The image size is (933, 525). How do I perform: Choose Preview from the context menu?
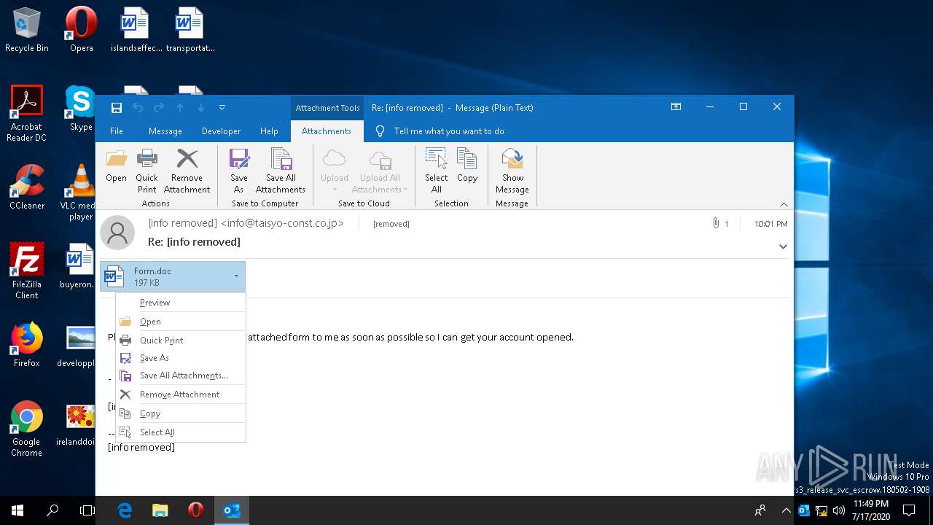coord(181,303)
